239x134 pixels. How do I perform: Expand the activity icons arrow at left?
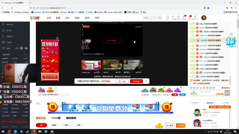point(56,90)
